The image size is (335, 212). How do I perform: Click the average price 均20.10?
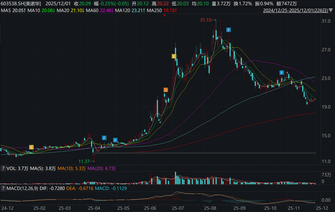coord(200,4)
